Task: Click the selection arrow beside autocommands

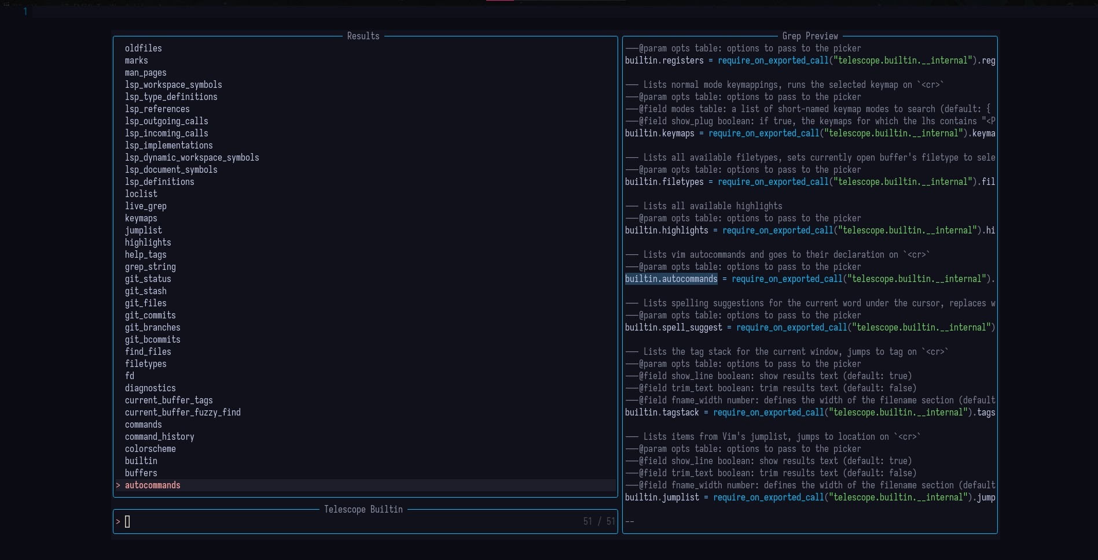Action: click(118, 485)
